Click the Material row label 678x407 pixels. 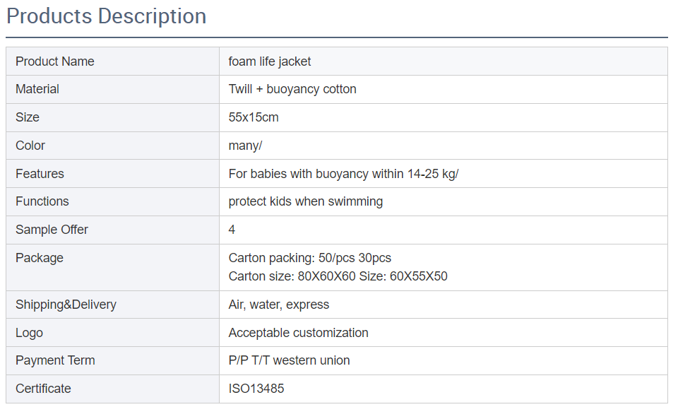tap(37, 89)
